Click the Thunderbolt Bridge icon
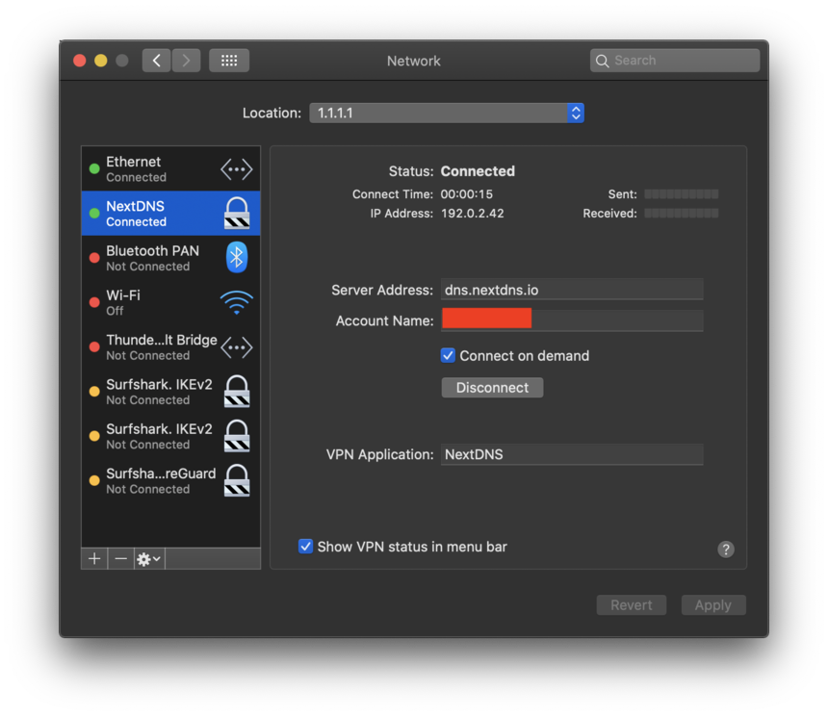The height and width of the screenshot is (716, 828). tap(236, 346)
